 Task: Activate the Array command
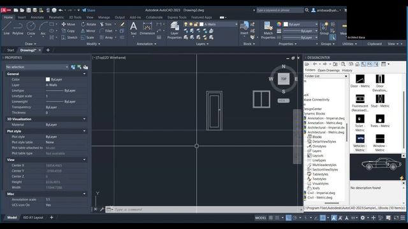(106, 38)
